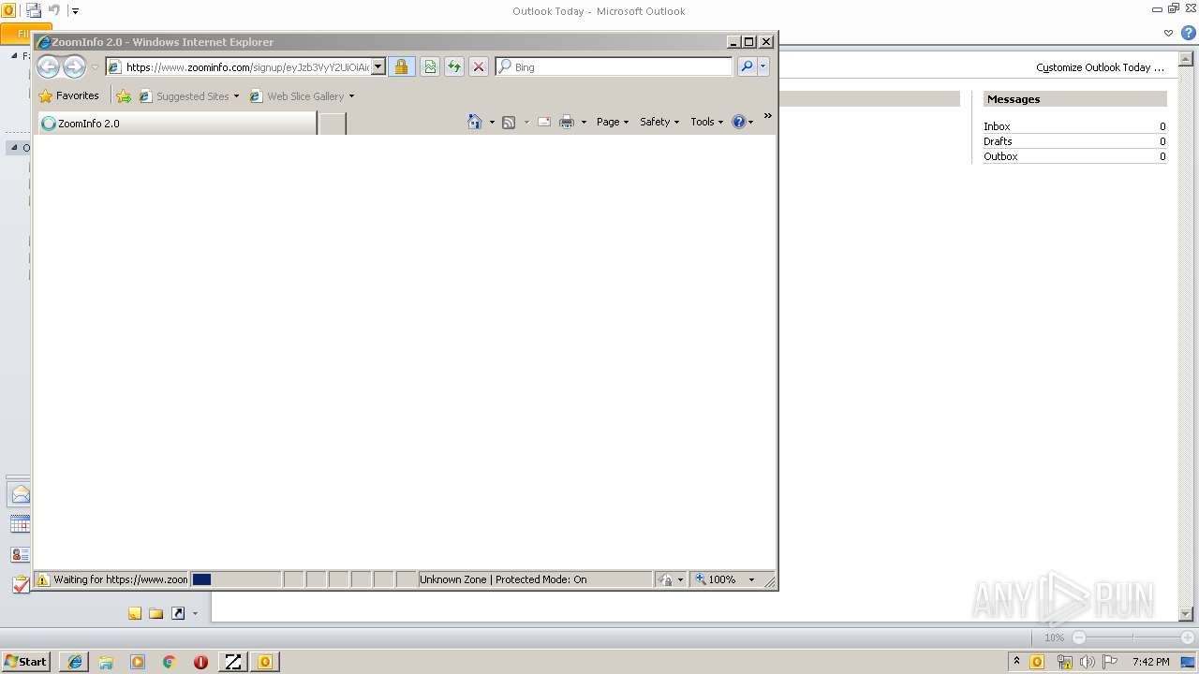Open the recent pages dropdown beside Forward
The height and width of the screenshot is (674, 1199).
pyautogui.click(x=95, y=67)
